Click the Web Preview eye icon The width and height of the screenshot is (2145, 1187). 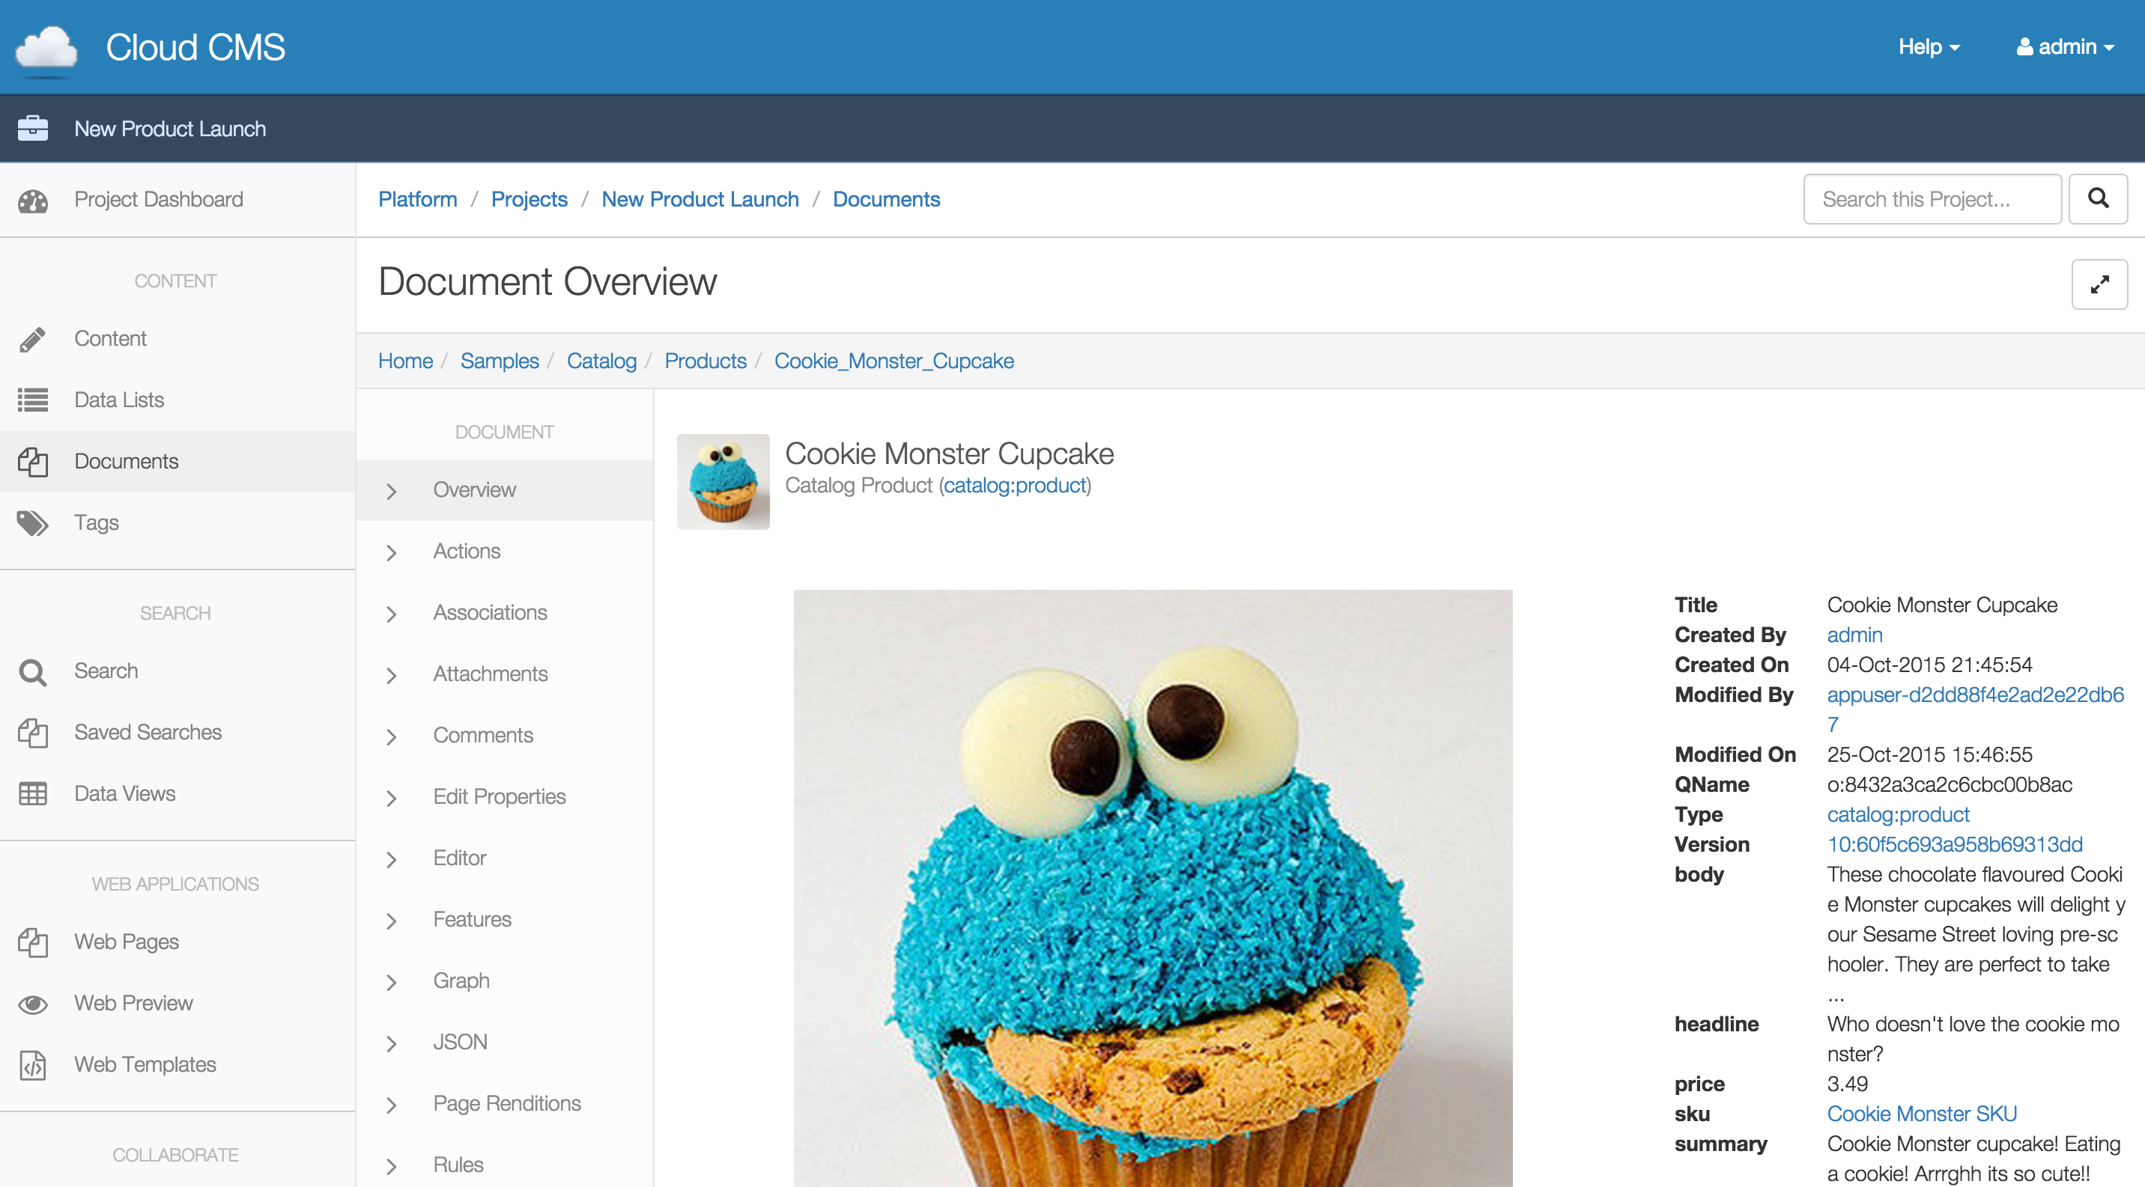pos(33,1004)
